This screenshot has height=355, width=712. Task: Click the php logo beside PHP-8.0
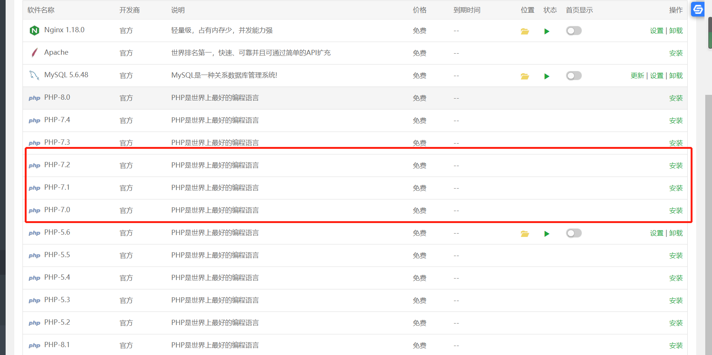click(x=34, y=98)
